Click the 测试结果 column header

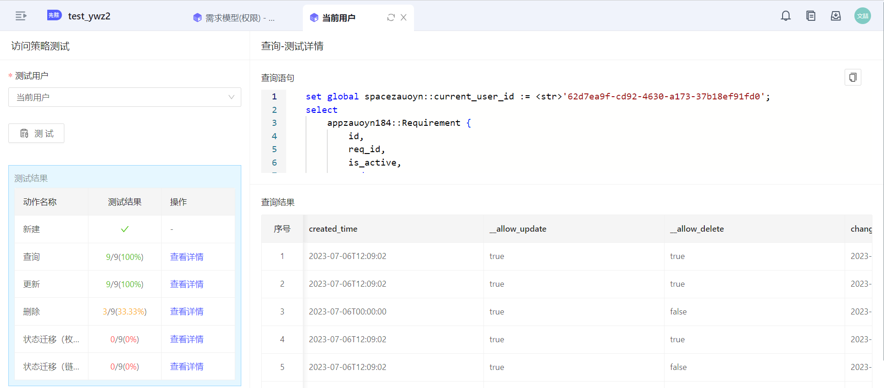[x=125, y=202]
